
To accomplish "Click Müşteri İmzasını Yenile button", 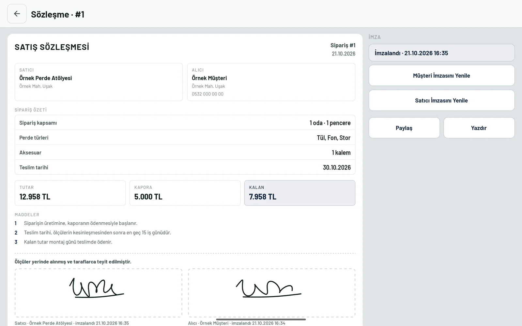I will tap(441, 76).
